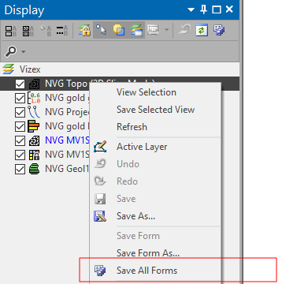Click Refresh in the context menu
This screenshot has height=284, width=297.
click(132, 127)
